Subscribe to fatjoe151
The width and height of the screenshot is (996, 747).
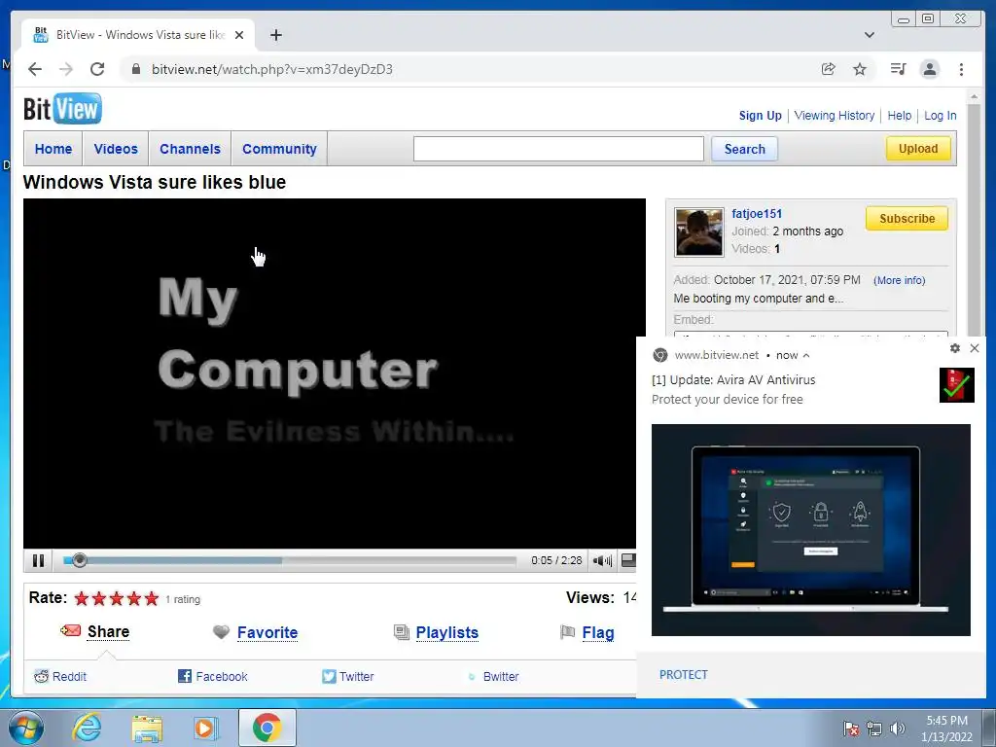(x=907, y=219)
